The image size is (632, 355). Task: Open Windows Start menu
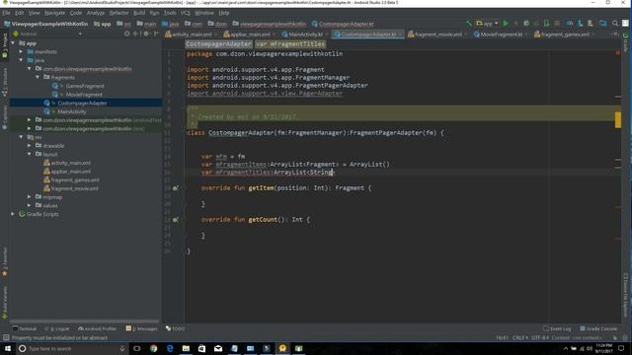(x=8, y=348)
